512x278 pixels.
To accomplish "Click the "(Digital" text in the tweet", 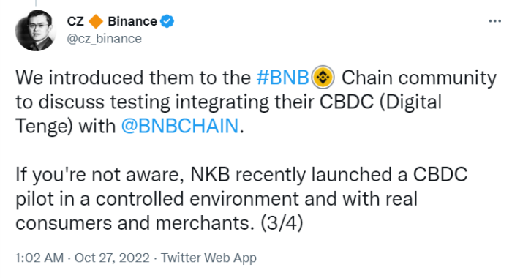I will [410, 102].
